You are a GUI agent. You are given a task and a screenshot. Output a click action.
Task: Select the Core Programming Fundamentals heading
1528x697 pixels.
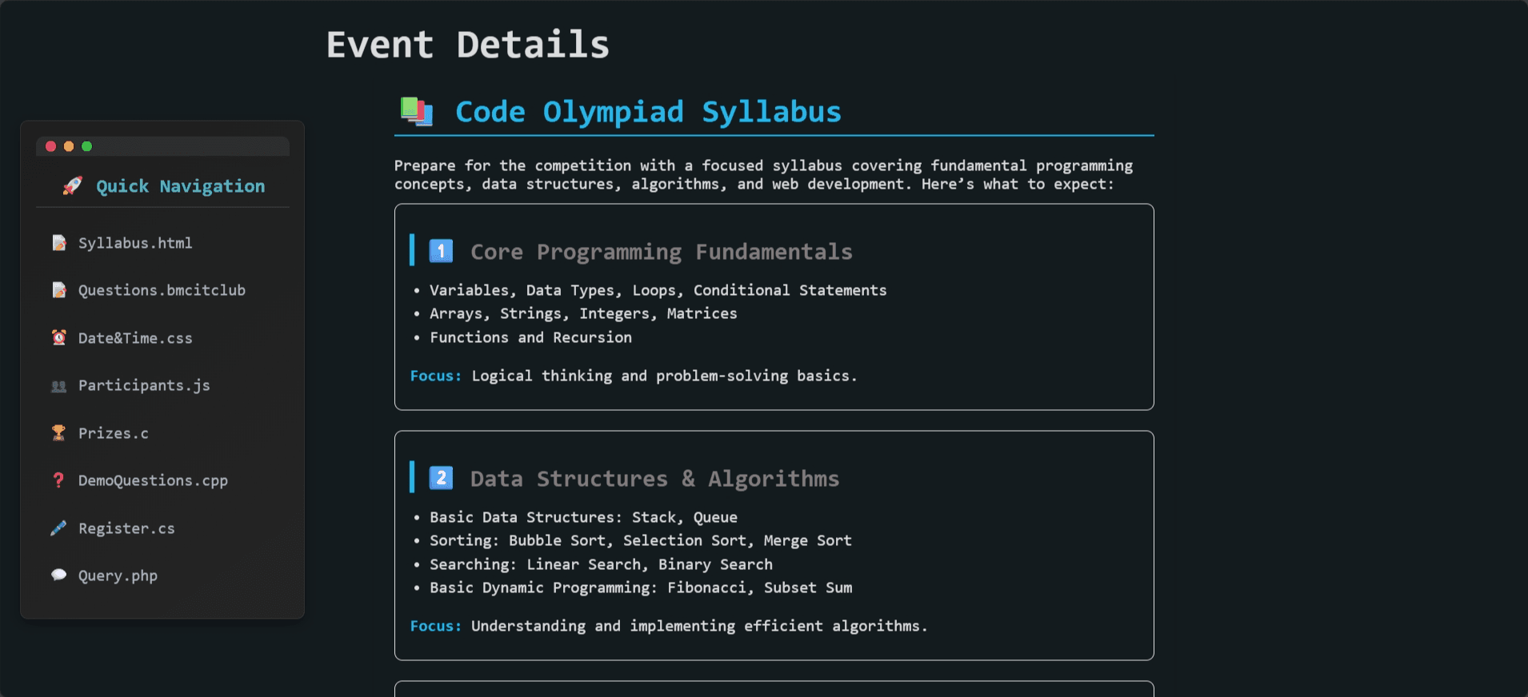click(x=662, y=252)
